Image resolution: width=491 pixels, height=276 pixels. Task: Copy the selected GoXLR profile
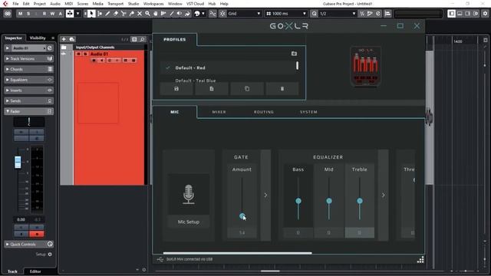(x=247, y=89)
